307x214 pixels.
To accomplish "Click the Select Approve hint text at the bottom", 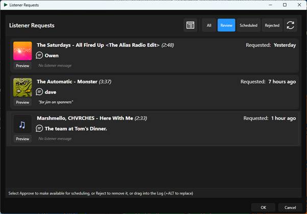I will [100, 194].
